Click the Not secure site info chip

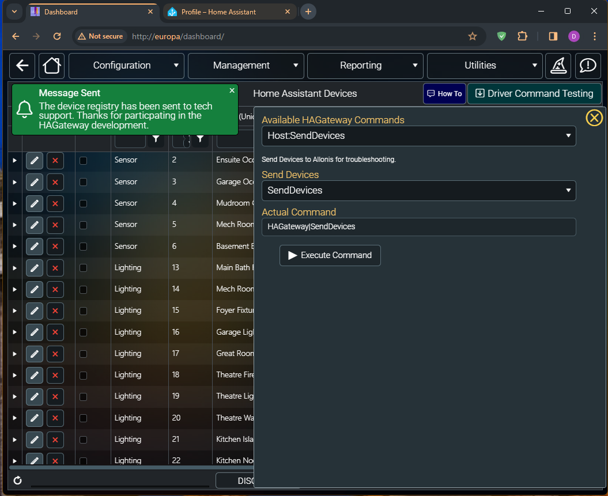coord(100,36)
